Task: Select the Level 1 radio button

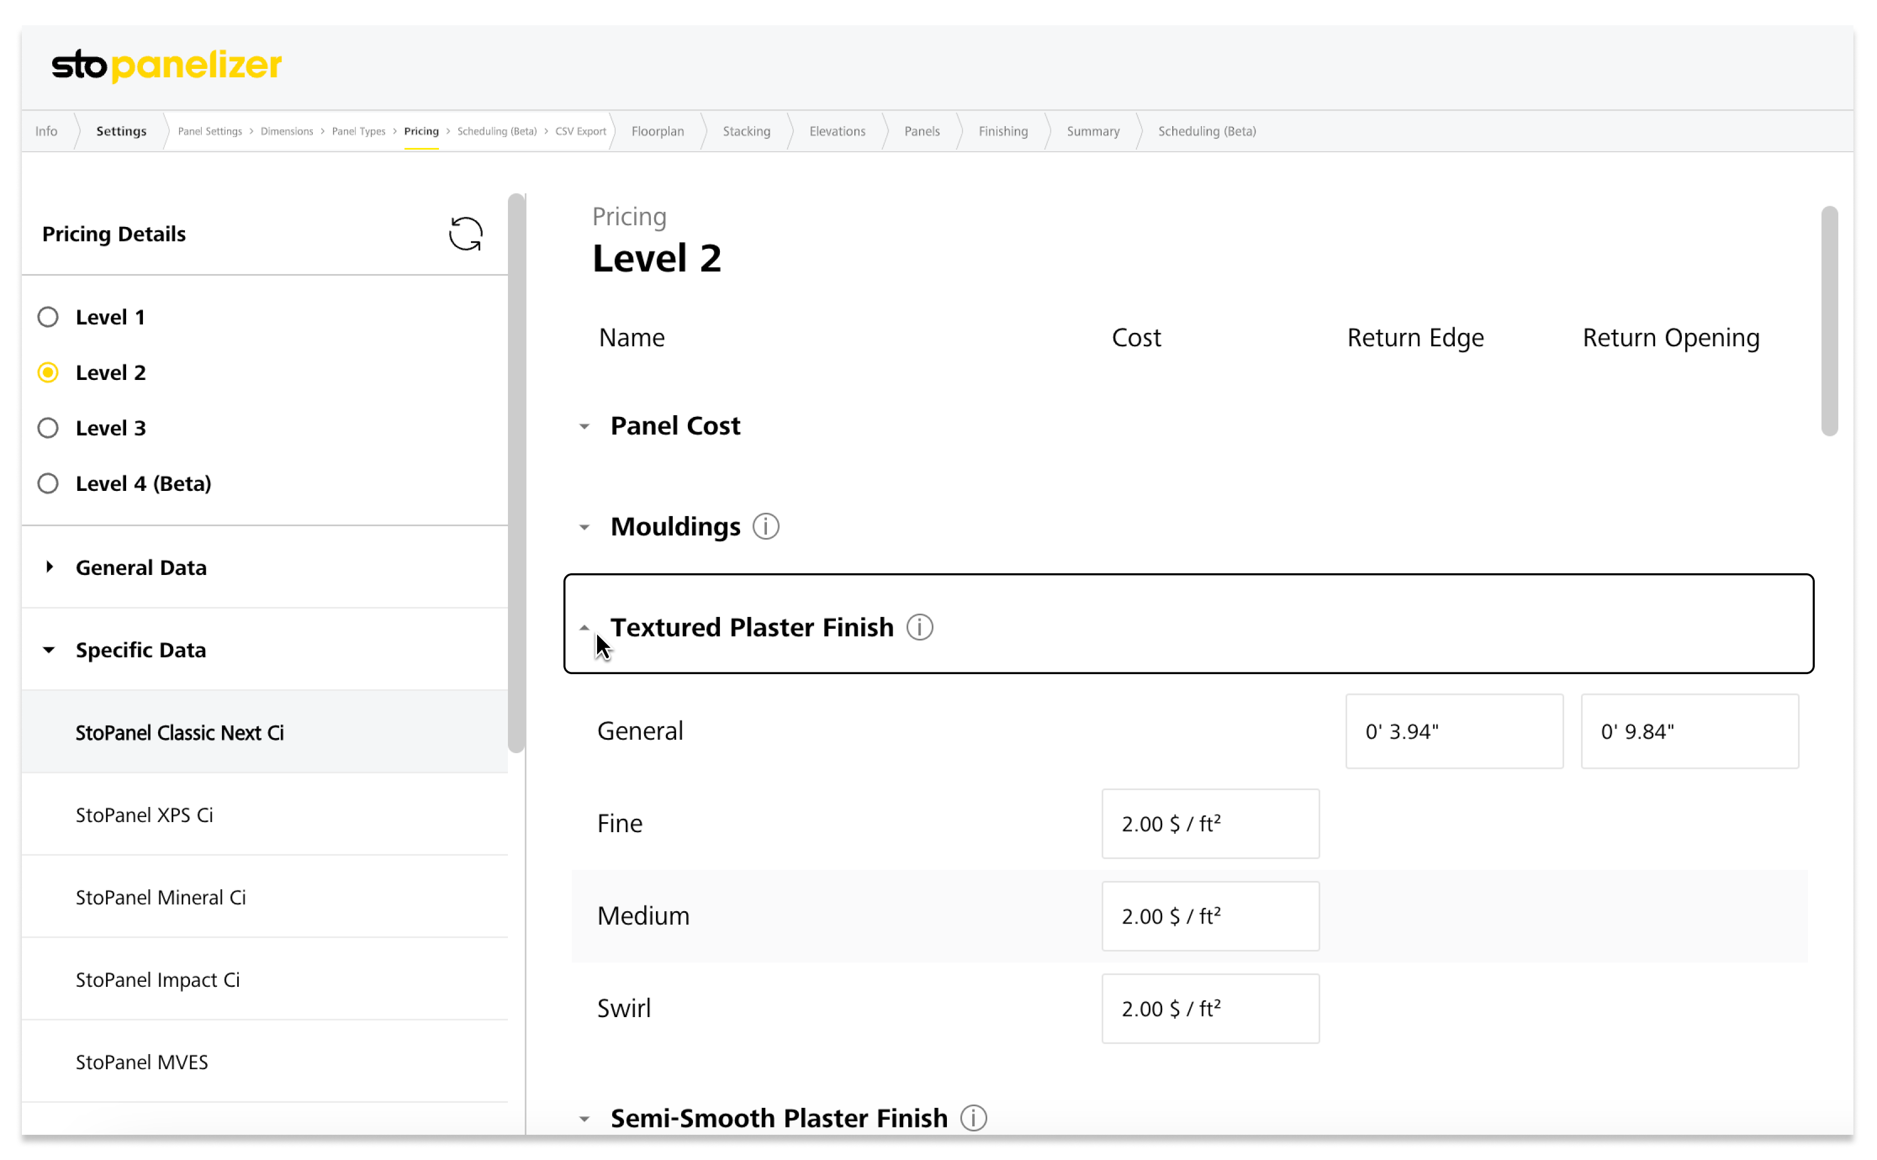Action: pyautogui.click(x=48, y=317)
